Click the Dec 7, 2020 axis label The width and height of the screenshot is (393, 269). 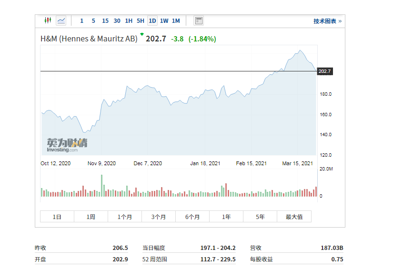148,163
